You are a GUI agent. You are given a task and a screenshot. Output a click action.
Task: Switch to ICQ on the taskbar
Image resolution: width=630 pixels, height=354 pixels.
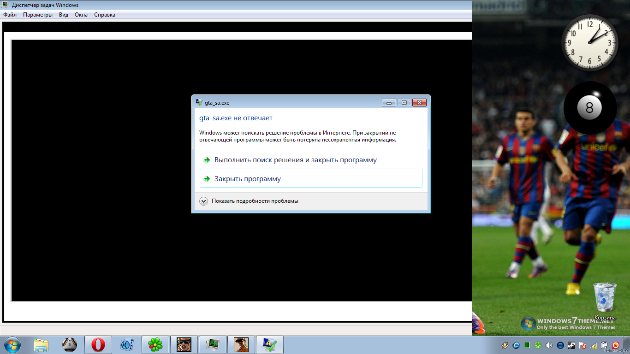155,345
